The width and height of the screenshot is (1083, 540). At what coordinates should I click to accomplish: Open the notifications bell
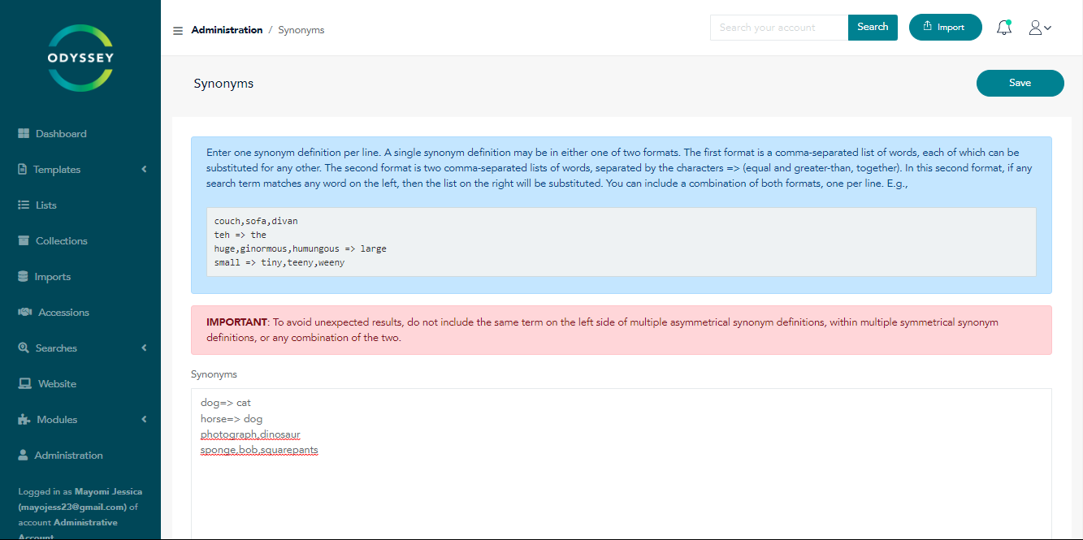pos(1004,28)
